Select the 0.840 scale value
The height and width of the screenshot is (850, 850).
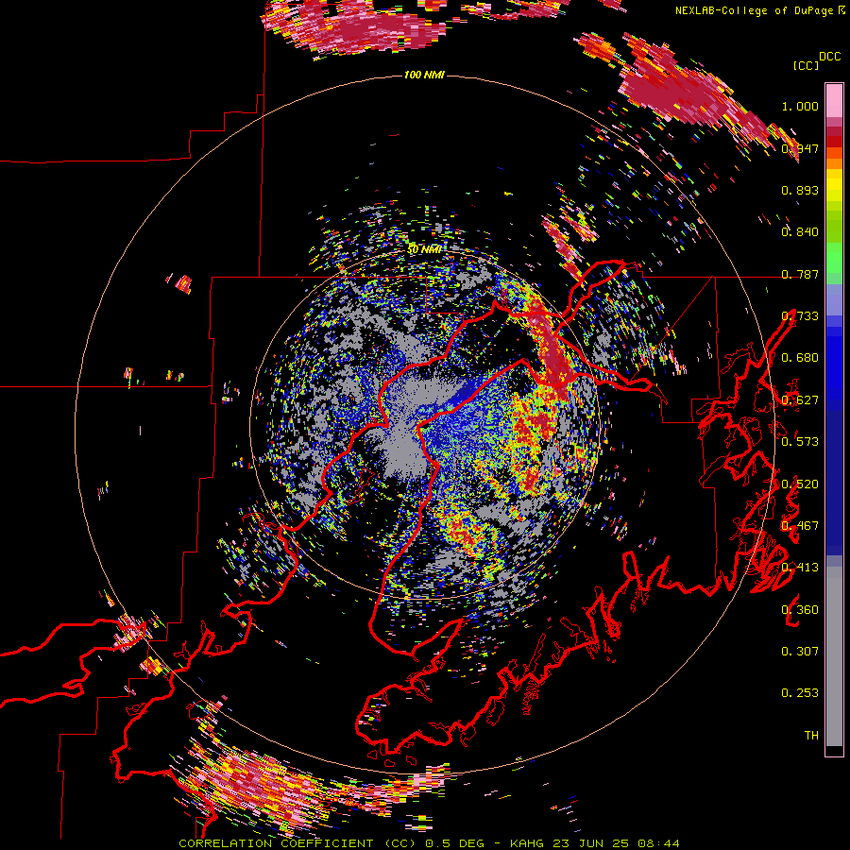coord(800,232)
